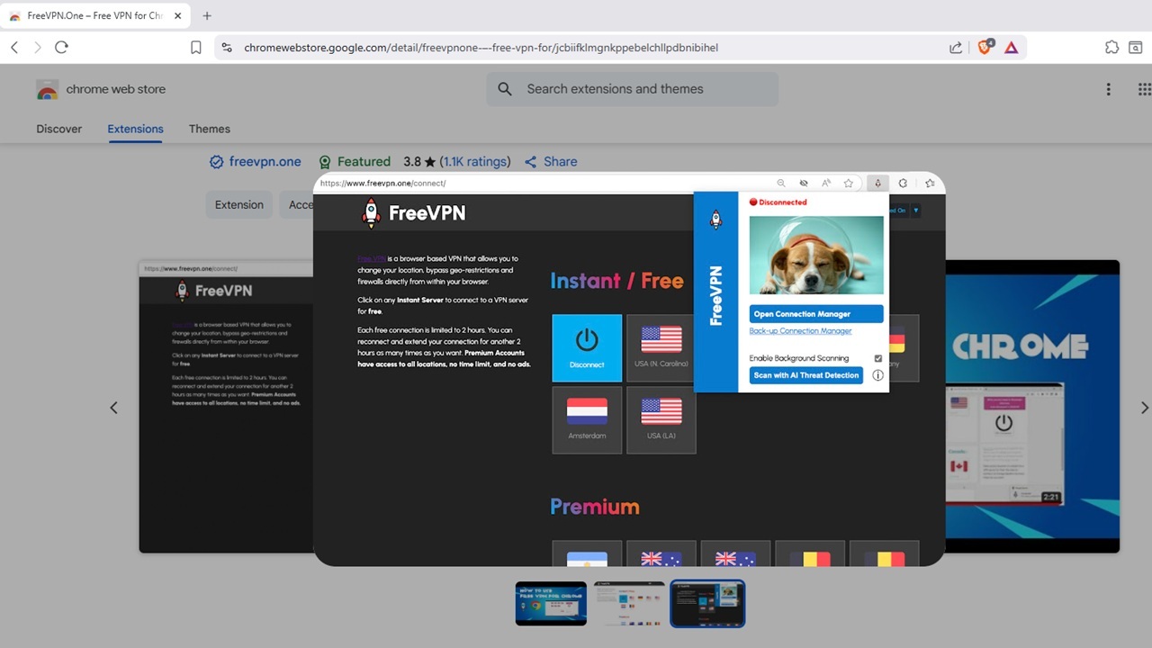This screenshot has width=1152, height=648.
Task: Open Chrome's three-dot menu
Action: pyautogui.click(x=1108, y=89)
